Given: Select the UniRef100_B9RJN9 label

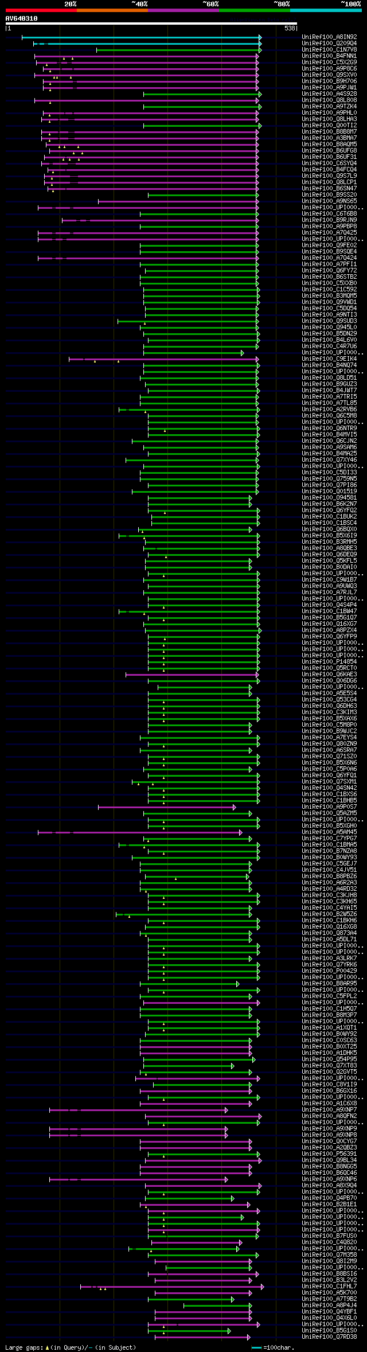Looking at the screenshot, I should 329,220.
